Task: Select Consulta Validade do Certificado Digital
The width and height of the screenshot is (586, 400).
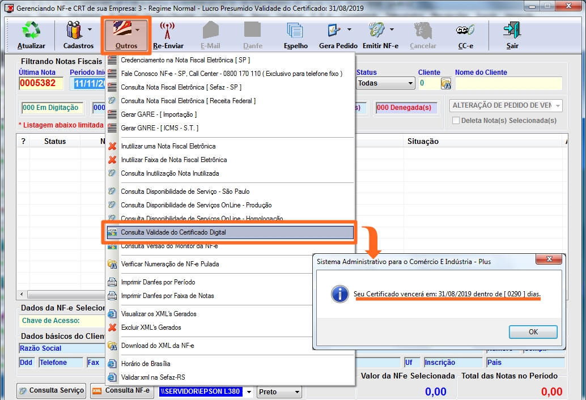Action: 230,232
